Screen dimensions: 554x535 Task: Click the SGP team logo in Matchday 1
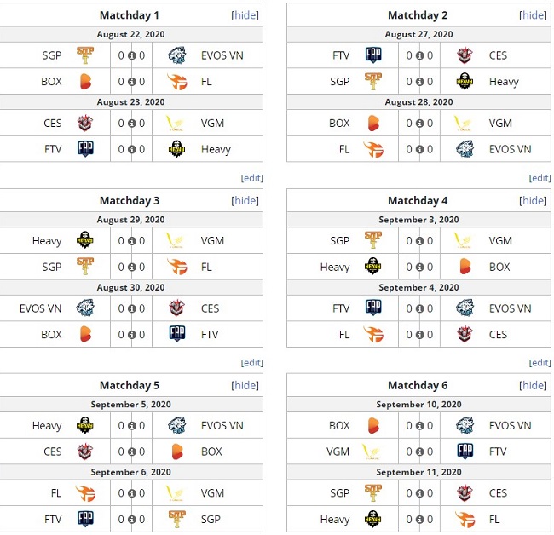point(85,55)
